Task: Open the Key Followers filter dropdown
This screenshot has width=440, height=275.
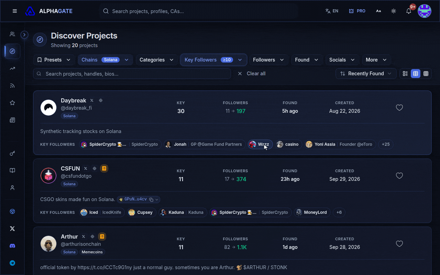Action: 213,60
